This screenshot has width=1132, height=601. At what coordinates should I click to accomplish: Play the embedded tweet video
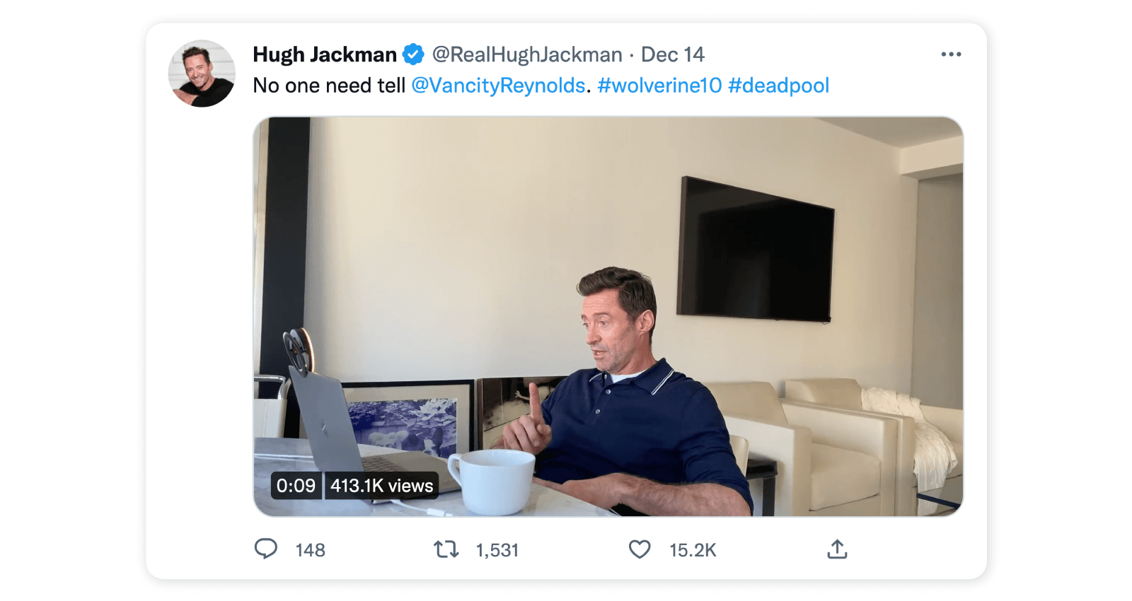(x=608, y=316)
